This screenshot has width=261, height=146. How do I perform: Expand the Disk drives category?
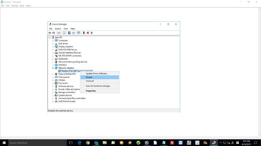tap(53, 44)
